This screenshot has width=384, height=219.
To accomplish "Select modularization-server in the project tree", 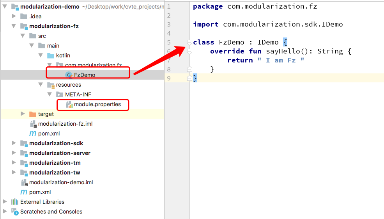I will point(60,153).
